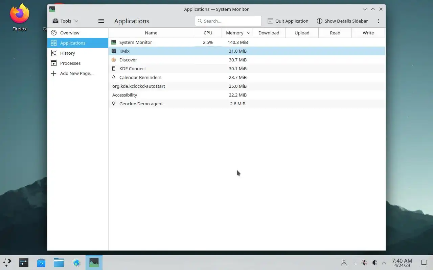Select the KMix application row
This screenshot has width=433, height=270.
(x=247, y=51)
